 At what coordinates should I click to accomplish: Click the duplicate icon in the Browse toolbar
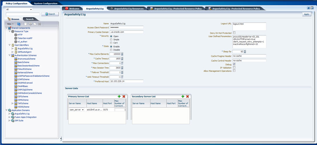pos(30,24)
